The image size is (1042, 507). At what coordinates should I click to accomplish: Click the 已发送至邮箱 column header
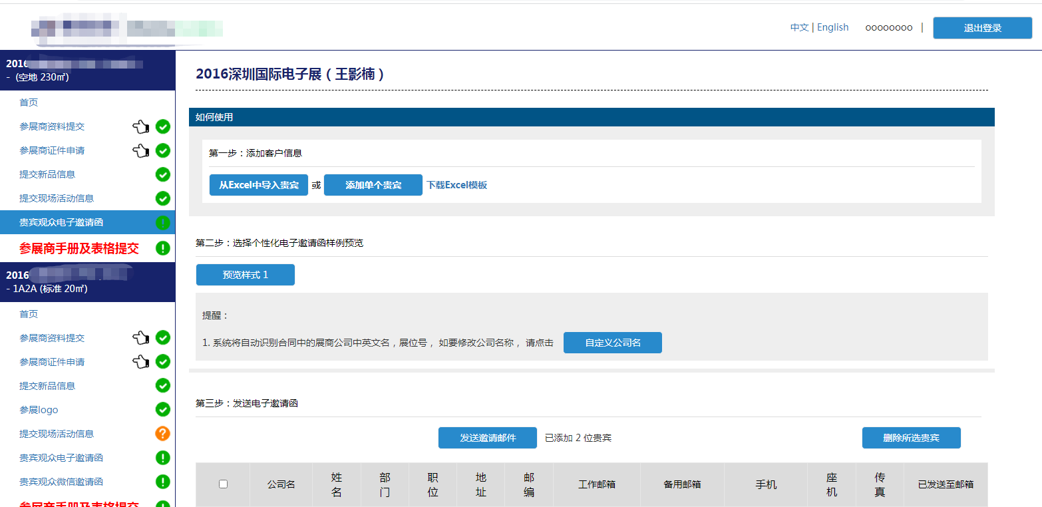[x=946, y=484]
